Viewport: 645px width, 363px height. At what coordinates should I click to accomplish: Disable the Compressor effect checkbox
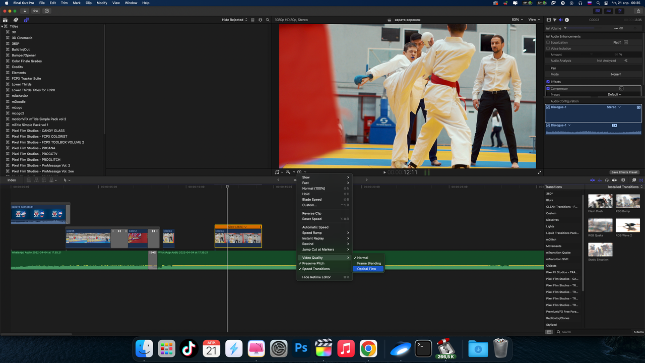point(548,88)
